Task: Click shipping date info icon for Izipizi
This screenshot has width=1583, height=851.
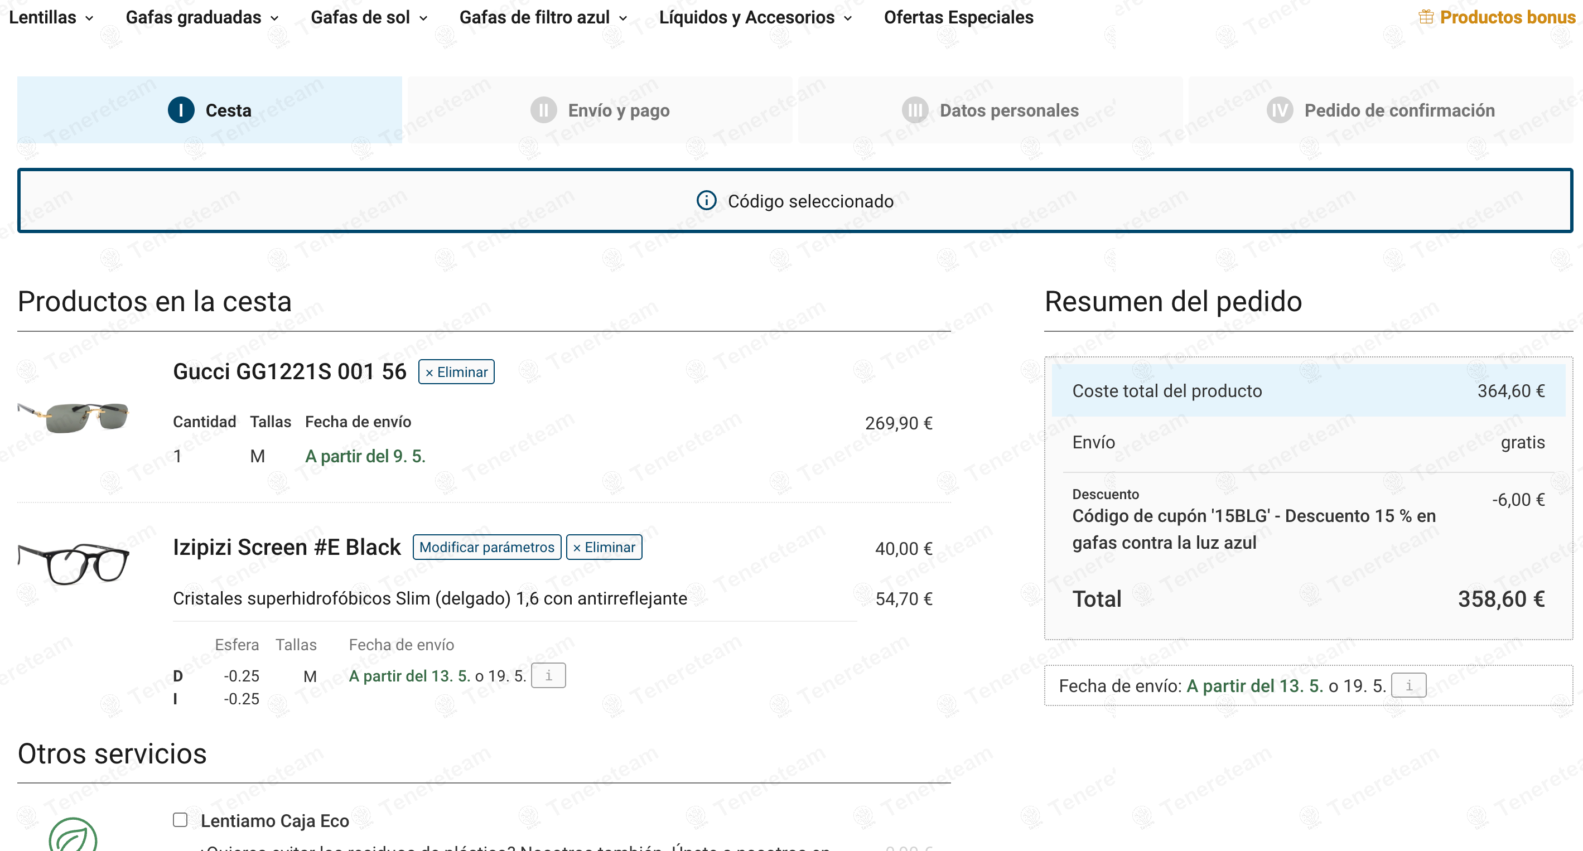Action: (548, 675)
